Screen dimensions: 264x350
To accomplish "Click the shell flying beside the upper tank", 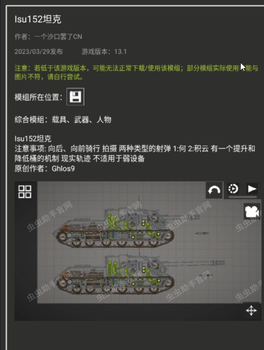I will coord(202,233).
